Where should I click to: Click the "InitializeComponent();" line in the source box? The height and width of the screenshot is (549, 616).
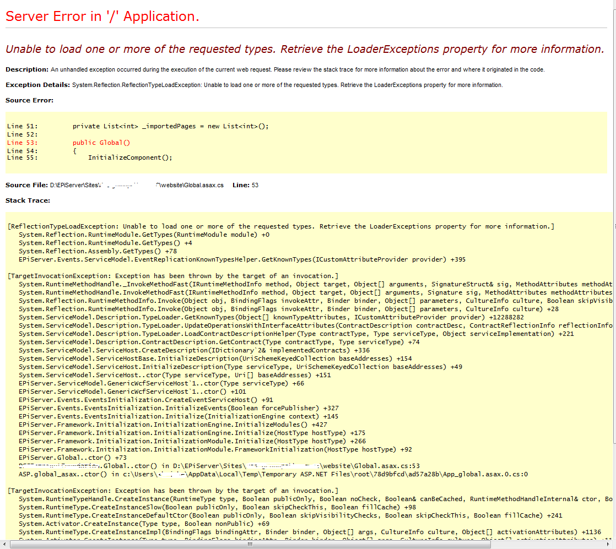(x=130, y=157)
